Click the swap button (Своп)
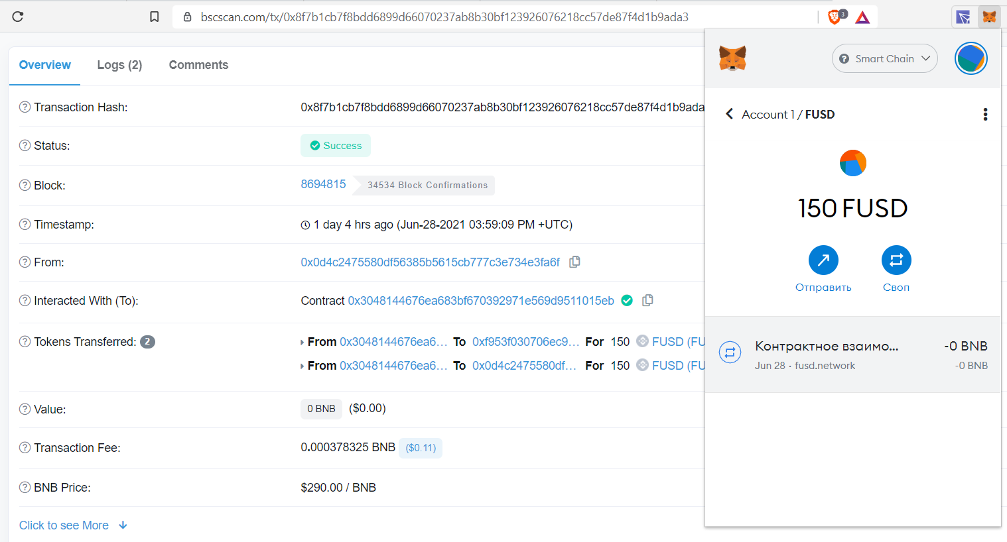The image size is (1007, 542). point(896,260)
